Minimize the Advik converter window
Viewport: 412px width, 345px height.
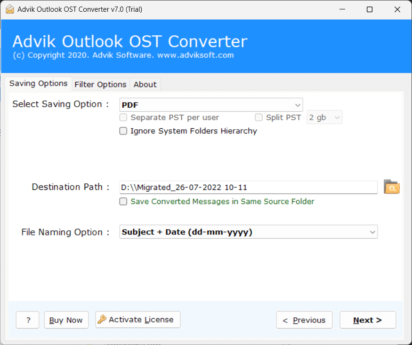coord(342,9)
